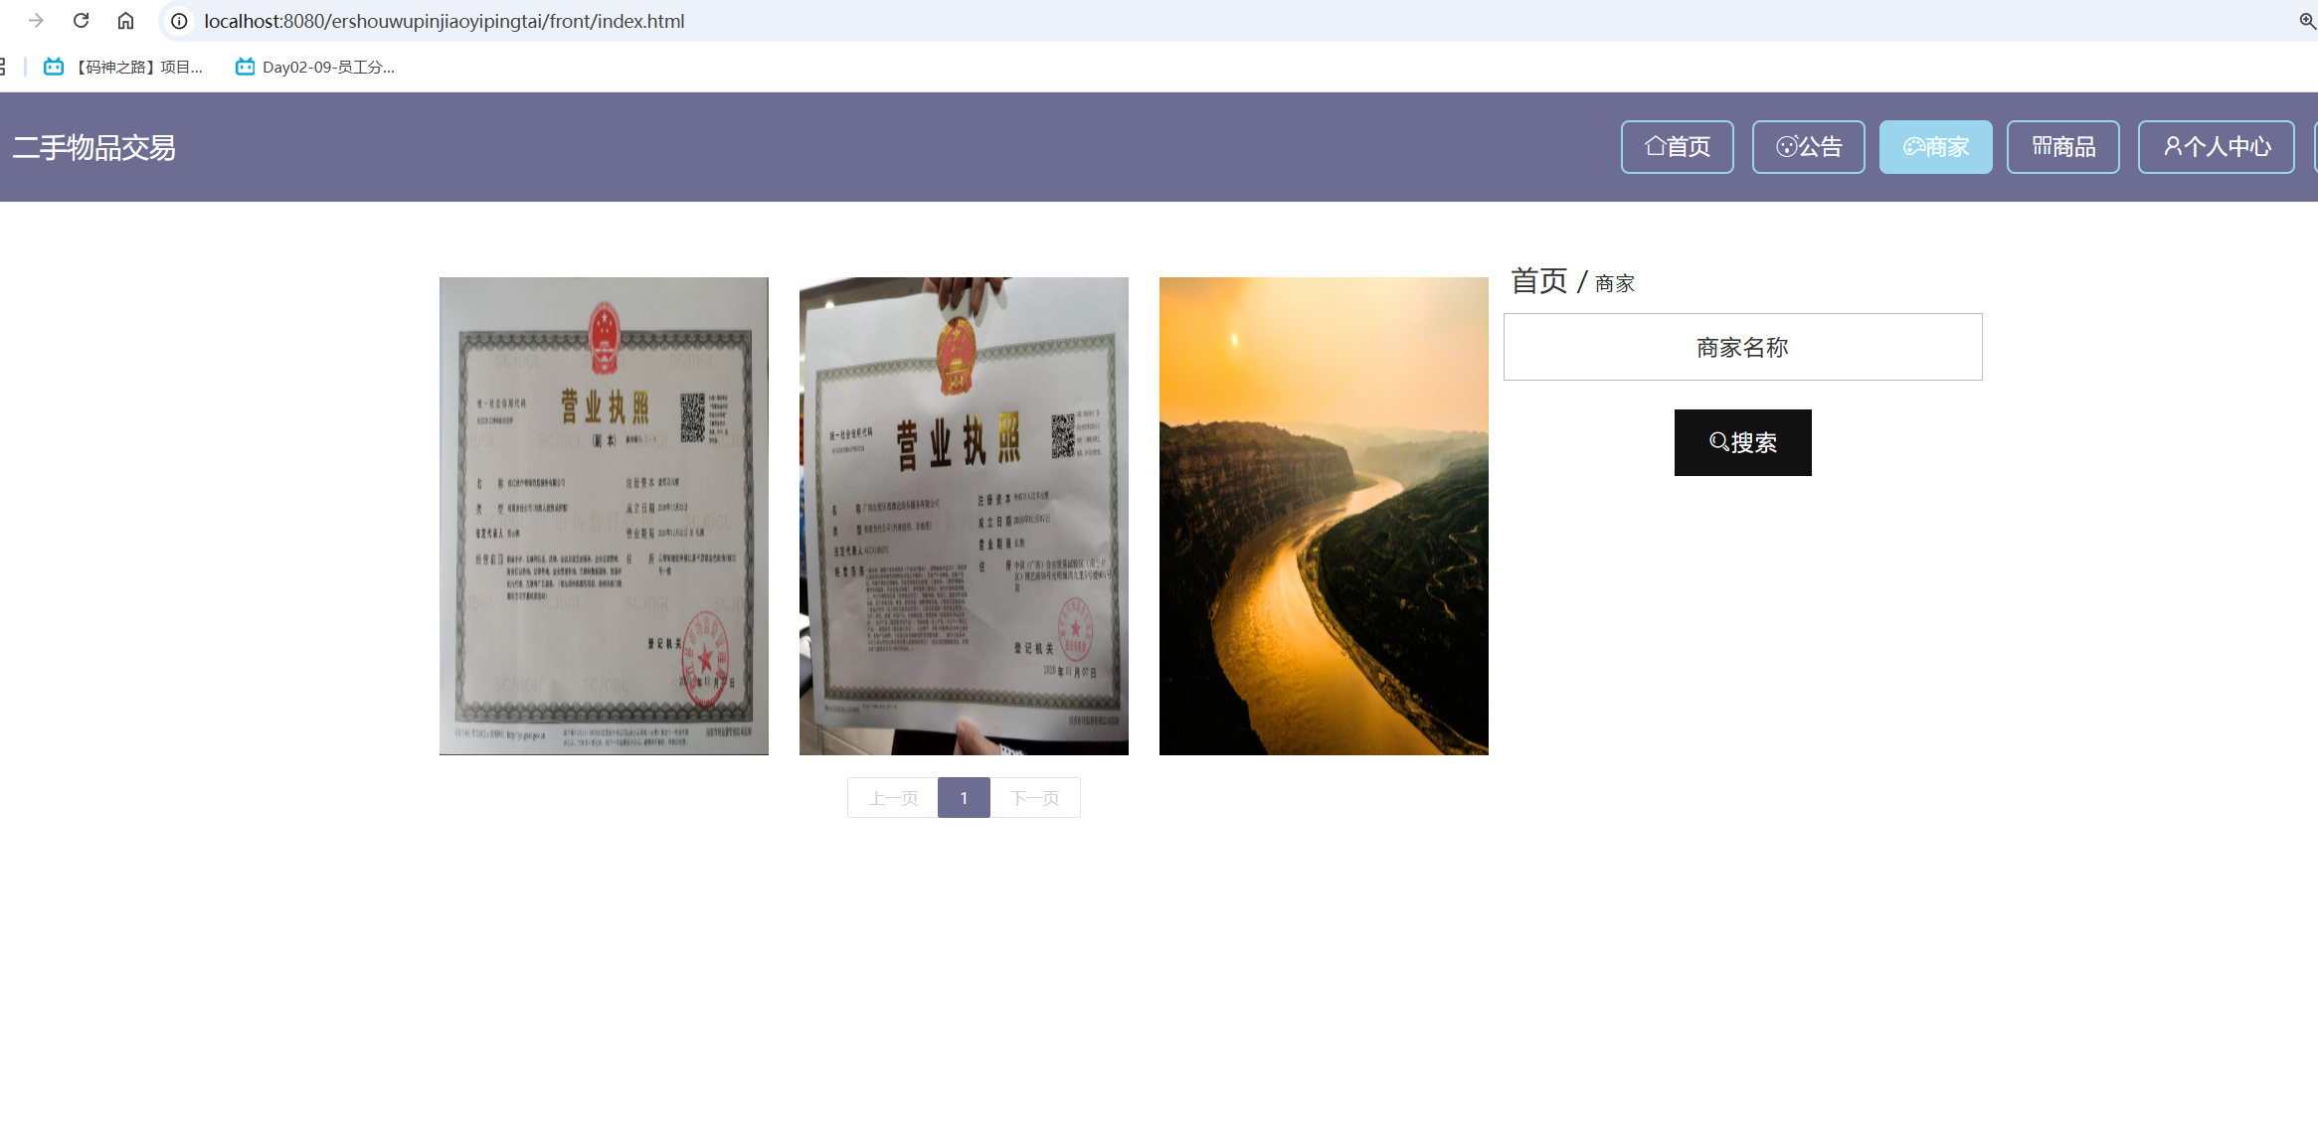Screen dimensions: 2318x1124
Task: Open the 首页 navigation tab
Action: tap(1678, 147)
